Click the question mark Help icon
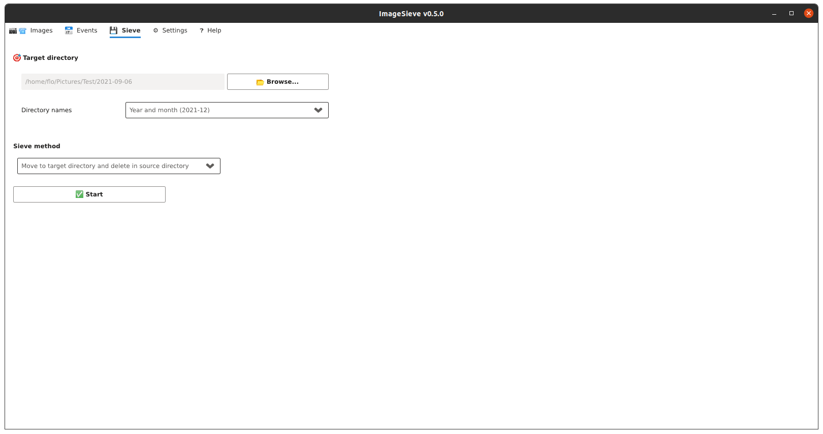The image size is (823, 434). (202, 30)
